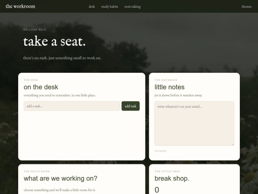Click the 'the focus room' label
This screenshot has width=258, height=194.
[x=36, y=171]
